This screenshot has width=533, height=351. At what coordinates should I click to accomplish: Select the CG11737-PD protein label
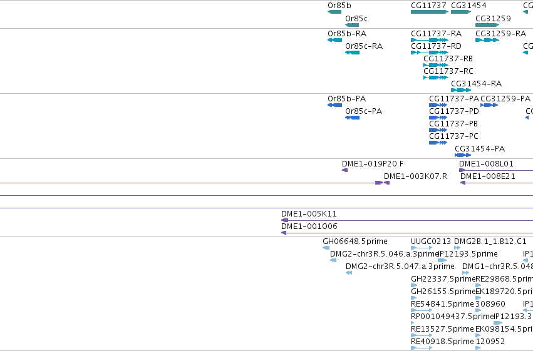point(454,111)
